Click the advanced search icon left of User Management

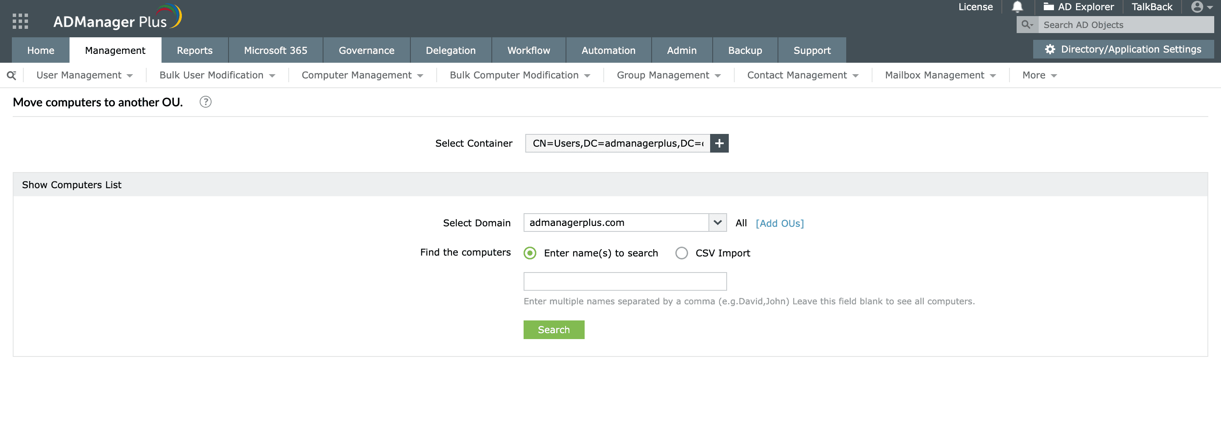12,75
